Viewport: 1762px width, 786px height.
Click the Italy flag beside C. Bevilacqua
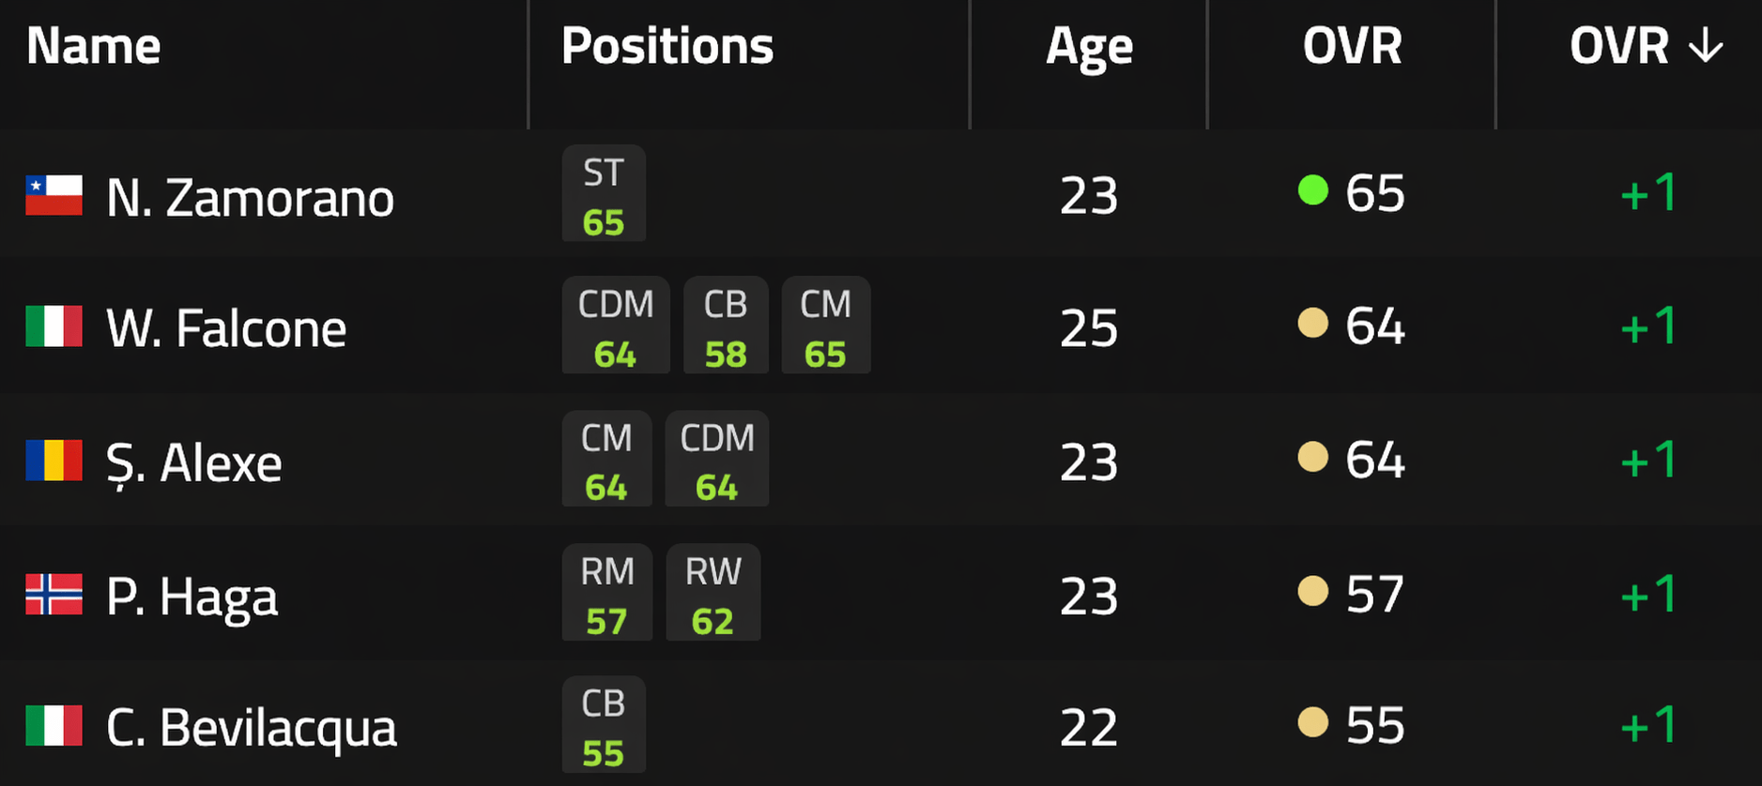[x=54, y=725]
